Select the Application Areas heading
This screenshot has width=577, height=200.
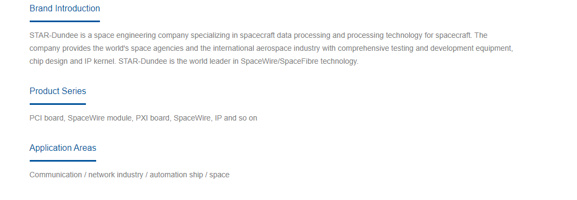pos(63,148)
